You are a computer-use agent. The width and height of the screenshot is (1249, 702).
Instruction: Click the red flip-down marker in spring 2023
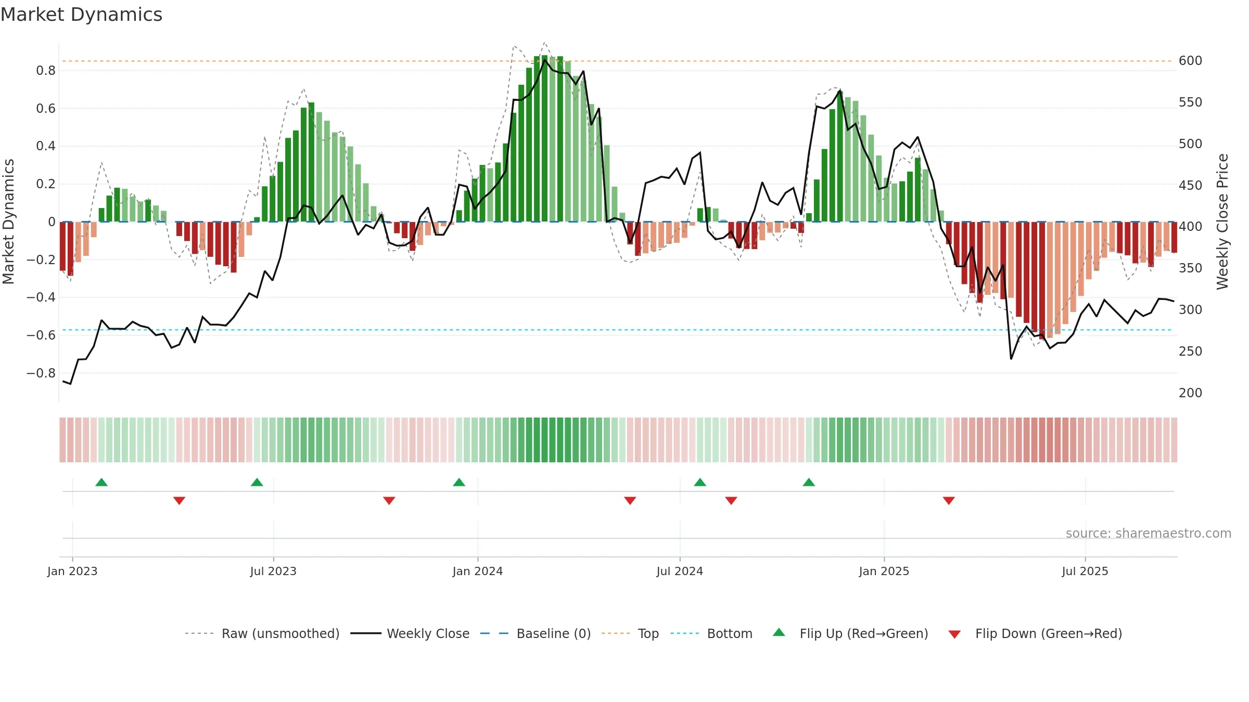179,501
